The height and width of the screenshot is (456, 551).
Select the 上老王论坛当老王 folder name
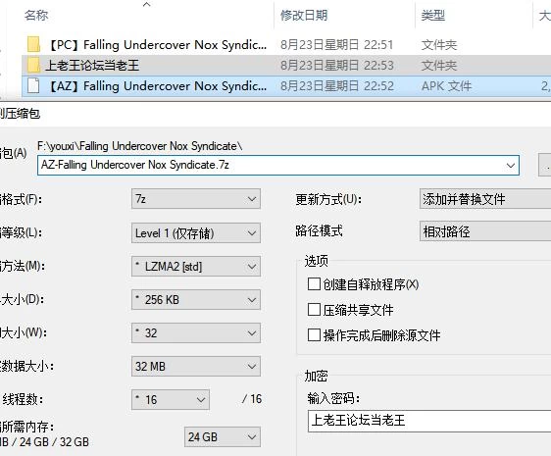click(x=92, y=66)
